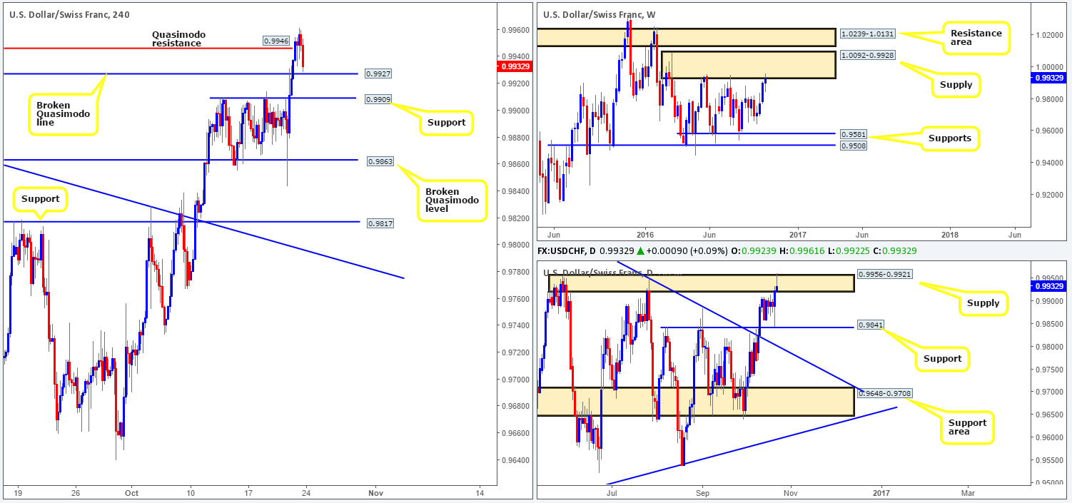Select the "Oct" date on the 240 chart time axis

coord(131,492)
